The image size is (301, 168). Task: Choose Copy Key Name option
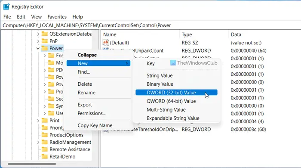click(95, 125)
